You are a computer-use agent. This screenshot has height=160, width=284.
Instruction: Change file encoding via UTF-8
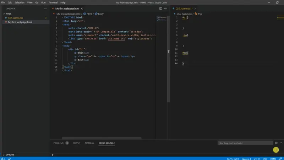pos(256,159)
